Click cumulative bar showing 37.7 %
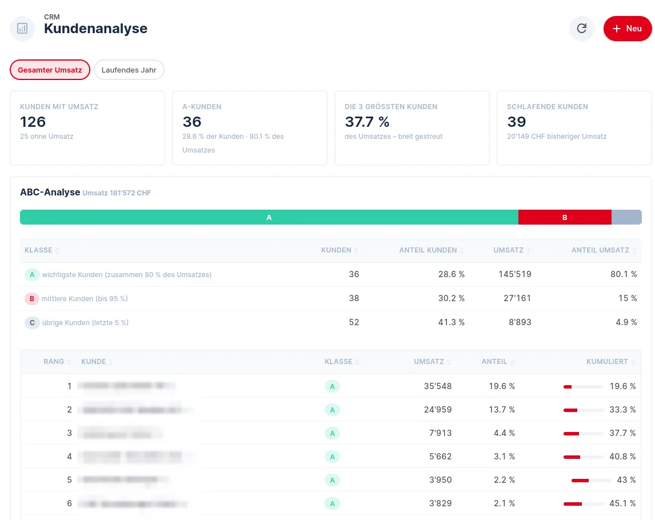The height and width of the screenshot is (520, 655). (x=583, y=434)
